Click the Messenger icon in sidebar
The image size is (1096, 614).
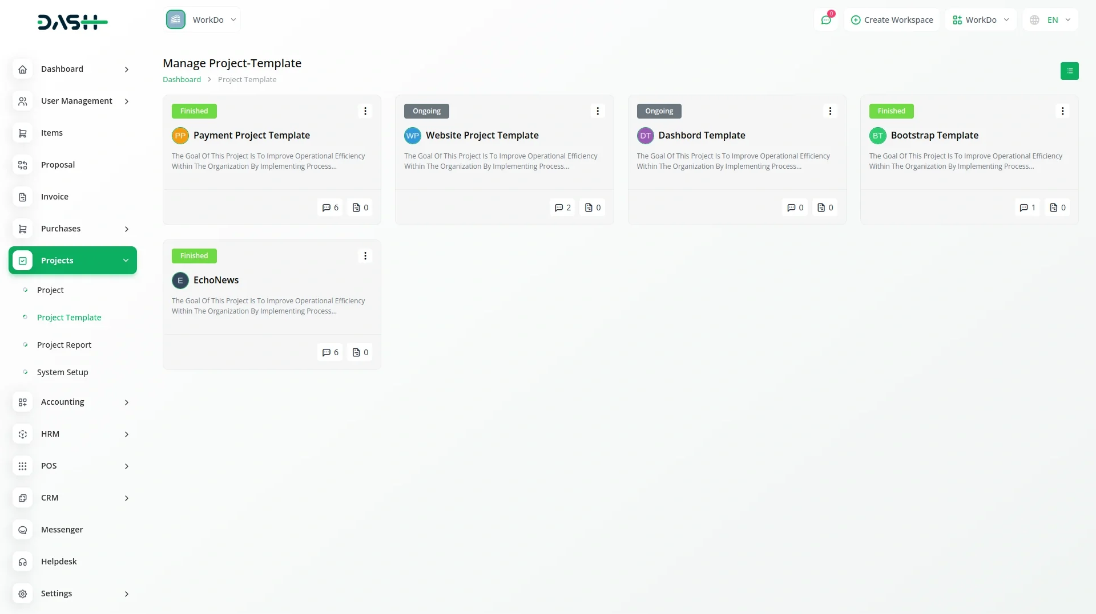point(23,530)
